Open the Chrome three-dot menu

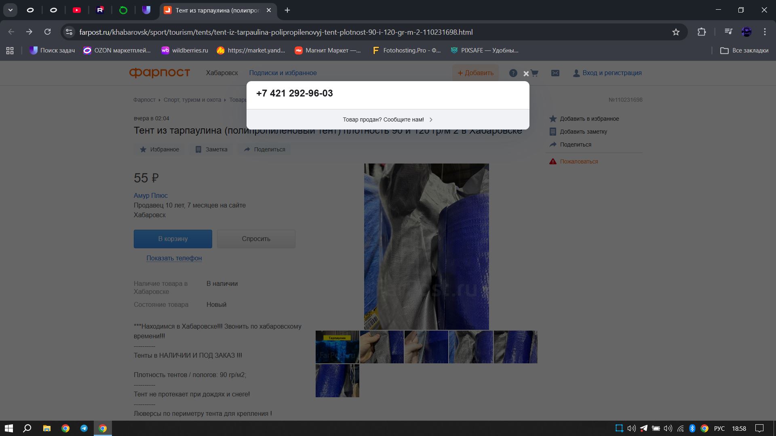[765, 32]
